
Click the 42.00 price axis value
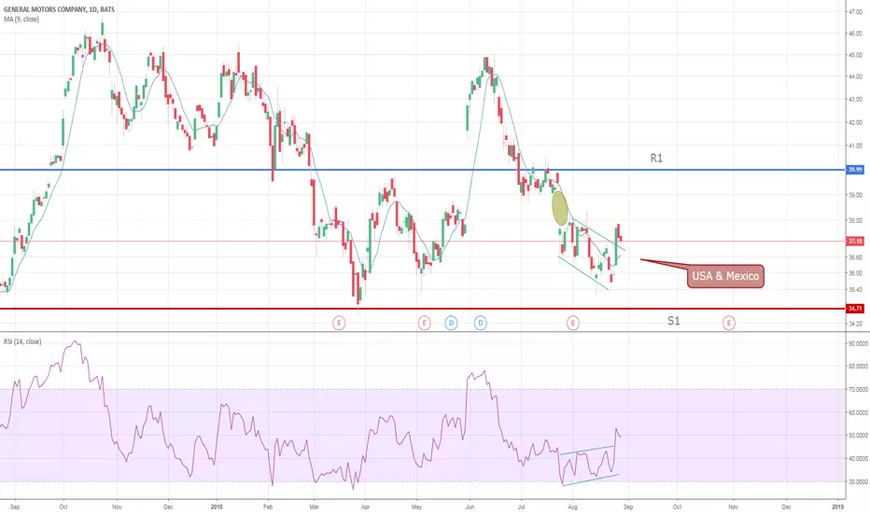[x=855, y=122]
